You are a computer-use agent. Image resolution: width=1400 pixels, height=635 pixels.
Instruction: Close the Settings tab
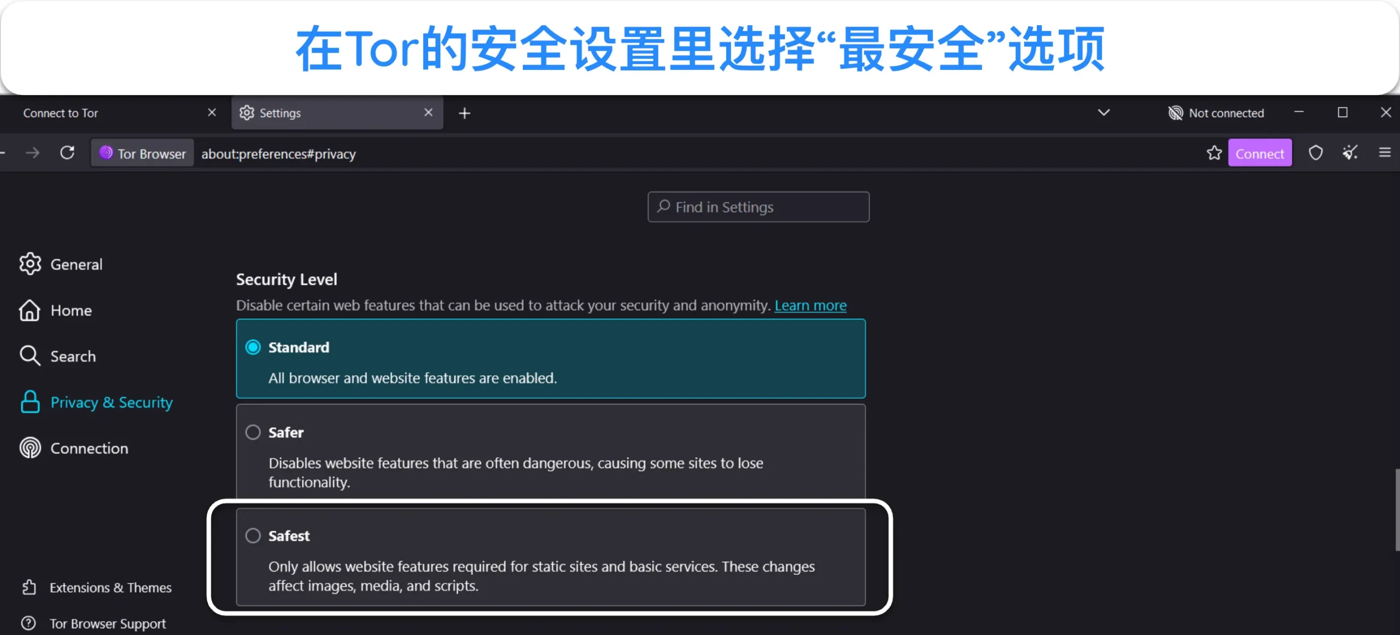429,112
